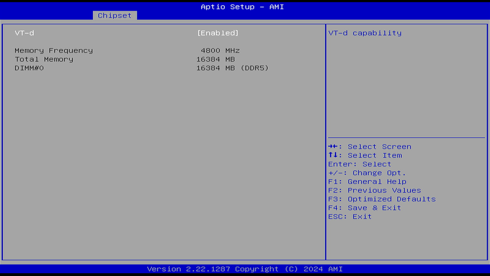Click the Version 2.22.1287 copyright footer
This screenshot has width=490, height=276.
tap(245, 269)
